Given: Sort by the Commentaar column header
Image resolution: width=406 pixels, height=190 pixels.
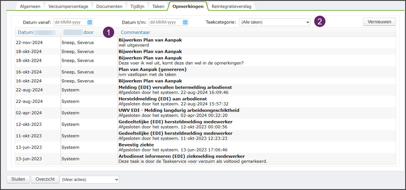Looking at the screenshot, I should pyautogui.click(x=135, y=33).
